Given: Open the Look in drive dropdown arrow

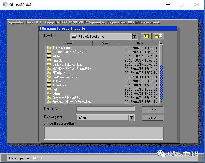Looking at the screenshot, I should tap(134, 36).
